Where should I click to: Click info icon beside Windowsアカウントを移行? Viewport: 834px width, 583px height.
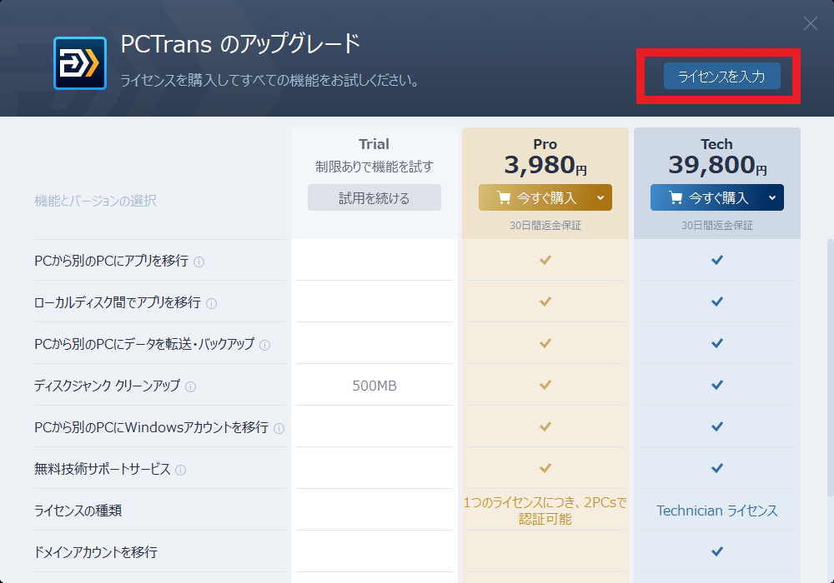click(x=279, y=428)
